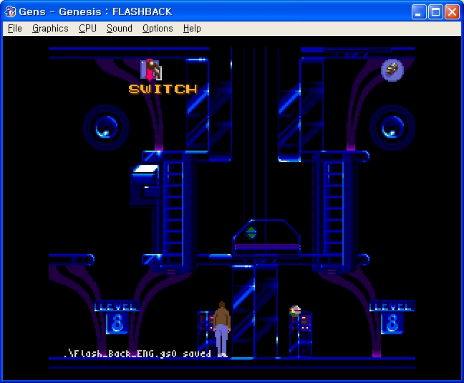Click the right circular porthole on wall
464x383 pixels.
point(392,128)
